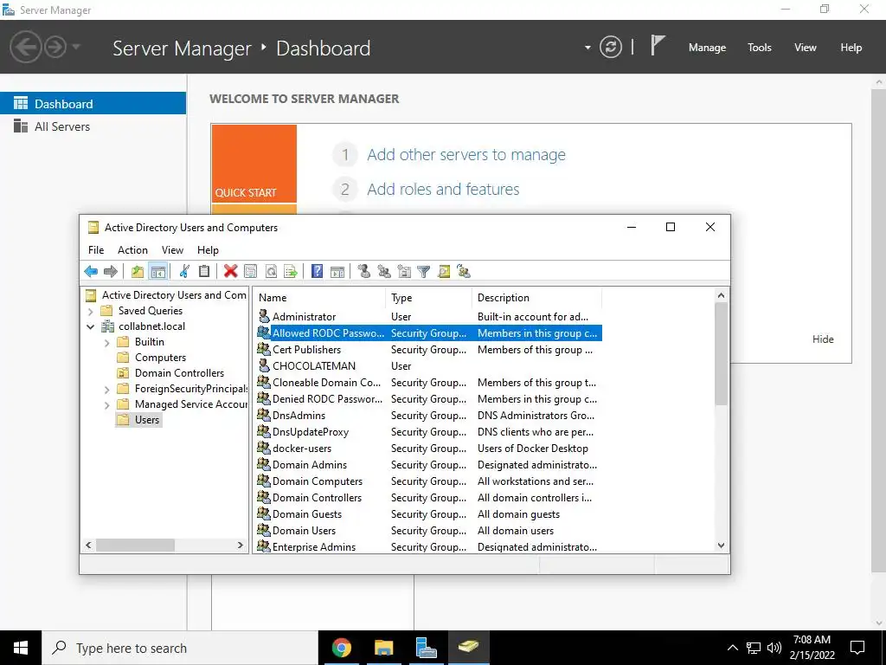The height and width of the screenshot is (665, 886).
Task: Select the Domain Controllers OU
Action: coord(179,373)
